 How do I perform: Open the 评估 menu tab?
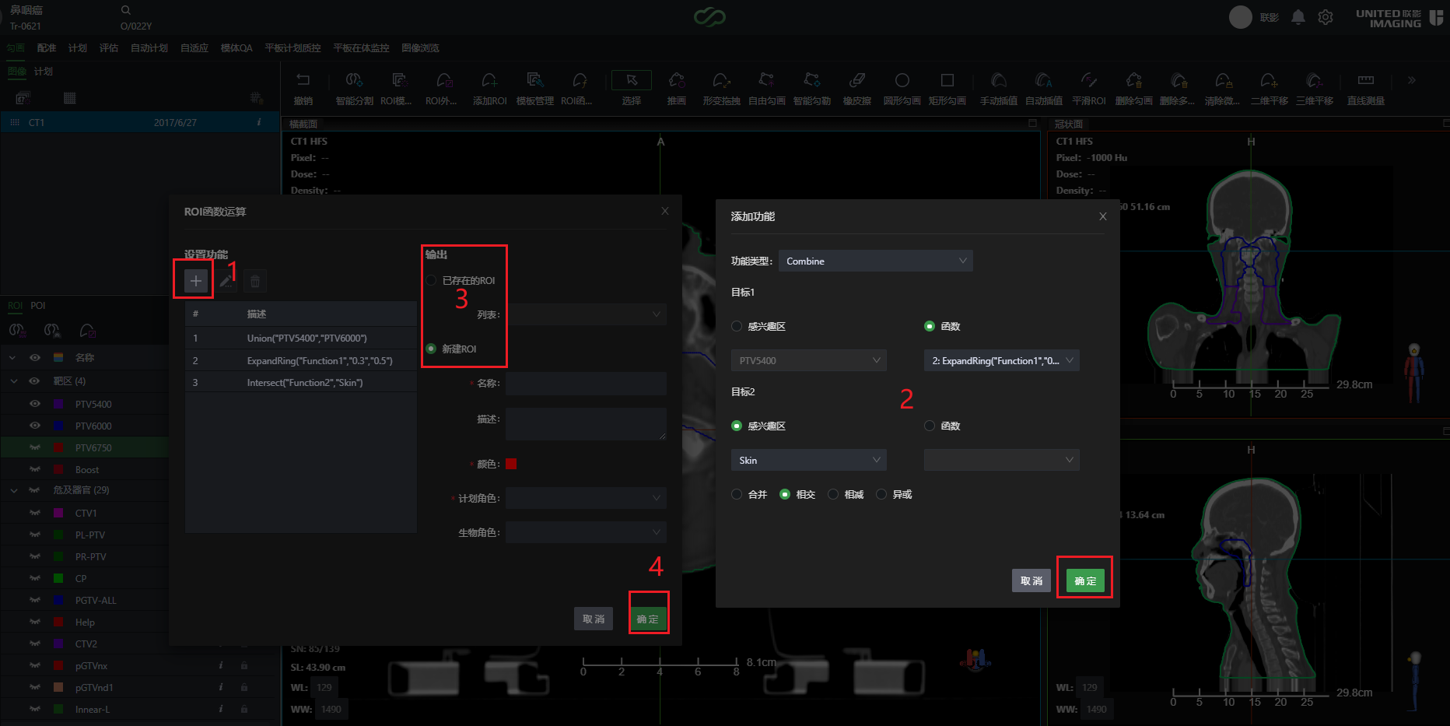coord(109,48)
